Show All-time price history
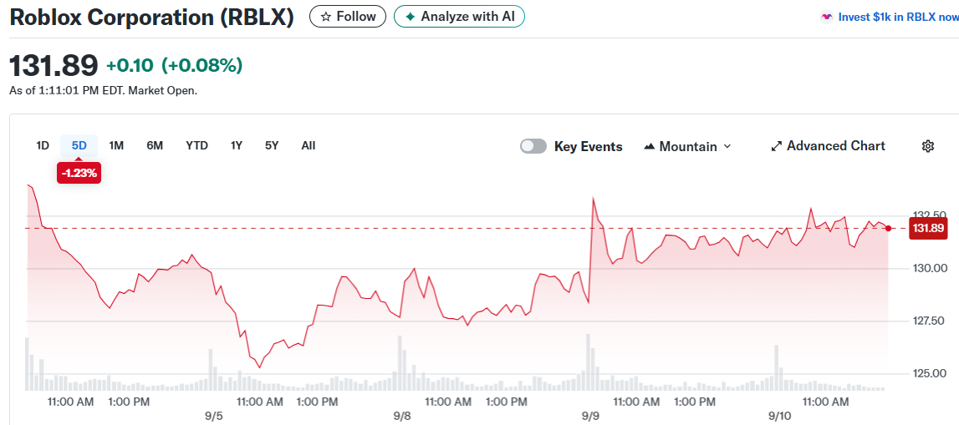The width and height of the screenshot is (959, 425). point(309,145)
